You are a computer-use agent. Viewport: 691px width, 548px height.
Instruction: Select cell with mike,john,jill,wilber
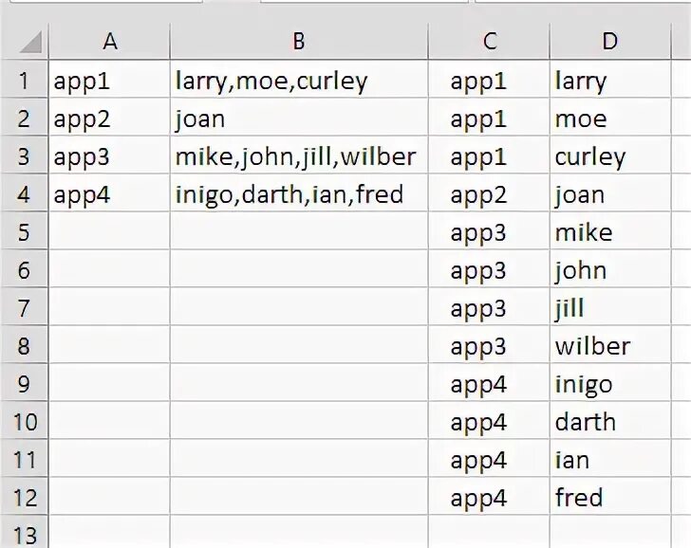click(298, 157)
